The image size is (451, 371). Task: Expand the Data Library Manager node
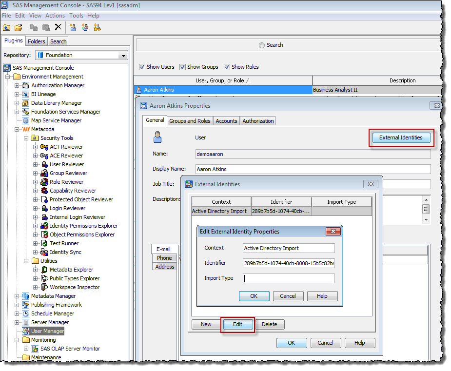(17, 103)
